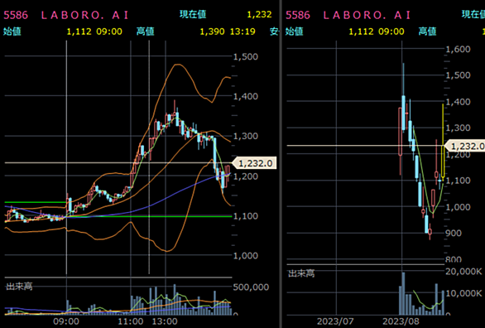
Task: Click the 13:00 time axis label
Action: pos(165,321)
